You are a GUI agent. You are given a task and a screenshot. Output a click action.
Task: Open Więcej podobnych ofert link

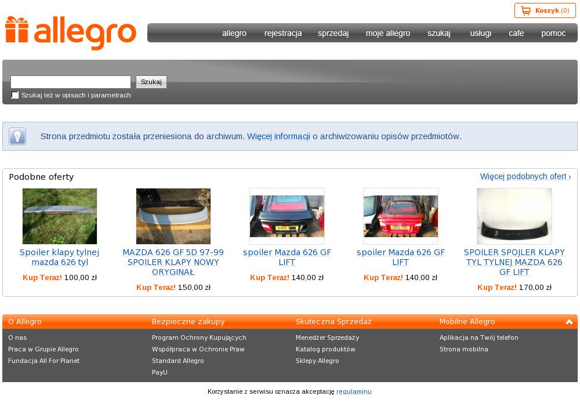[525, 176]
